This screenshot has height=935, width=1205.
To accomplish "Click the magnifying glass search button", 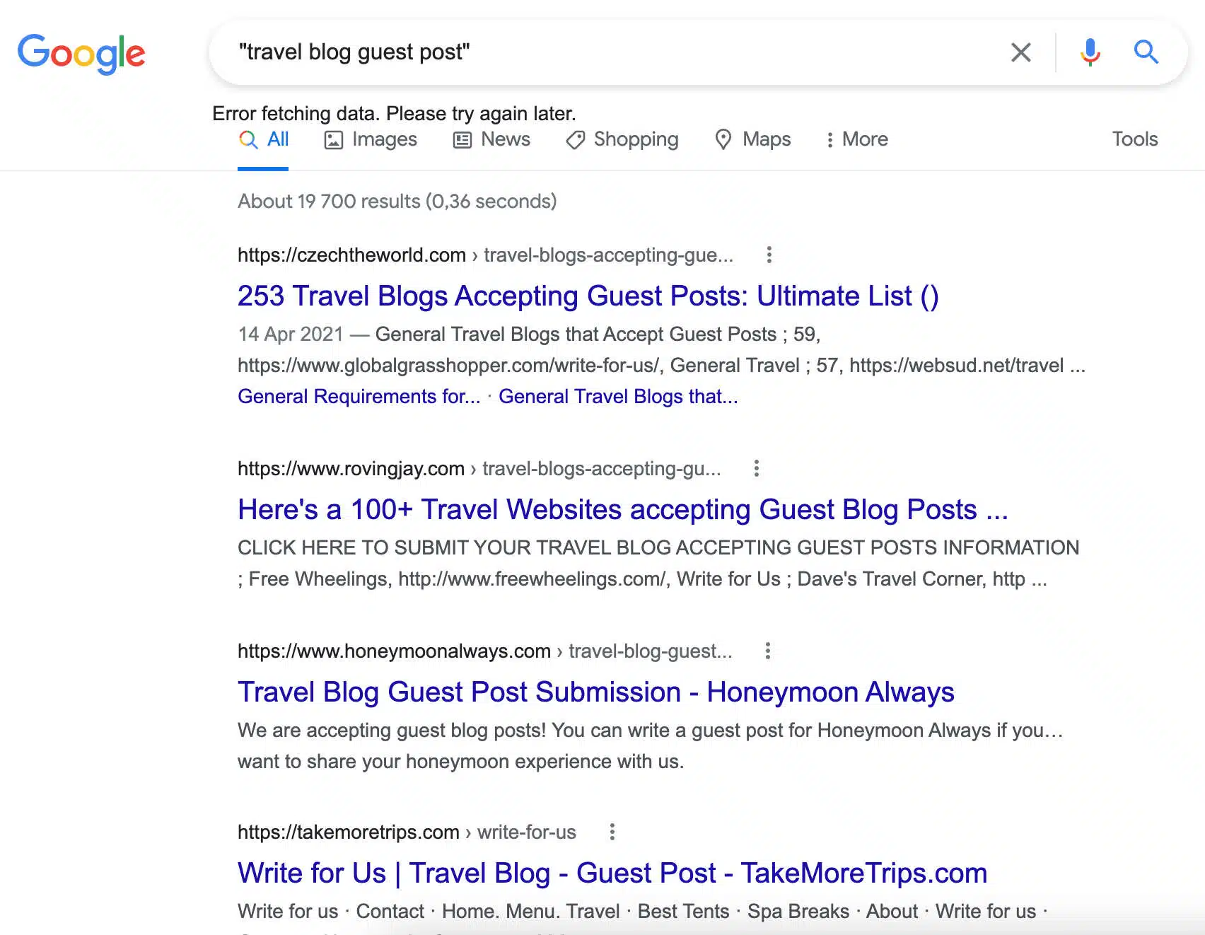I will pos(1146,52).
